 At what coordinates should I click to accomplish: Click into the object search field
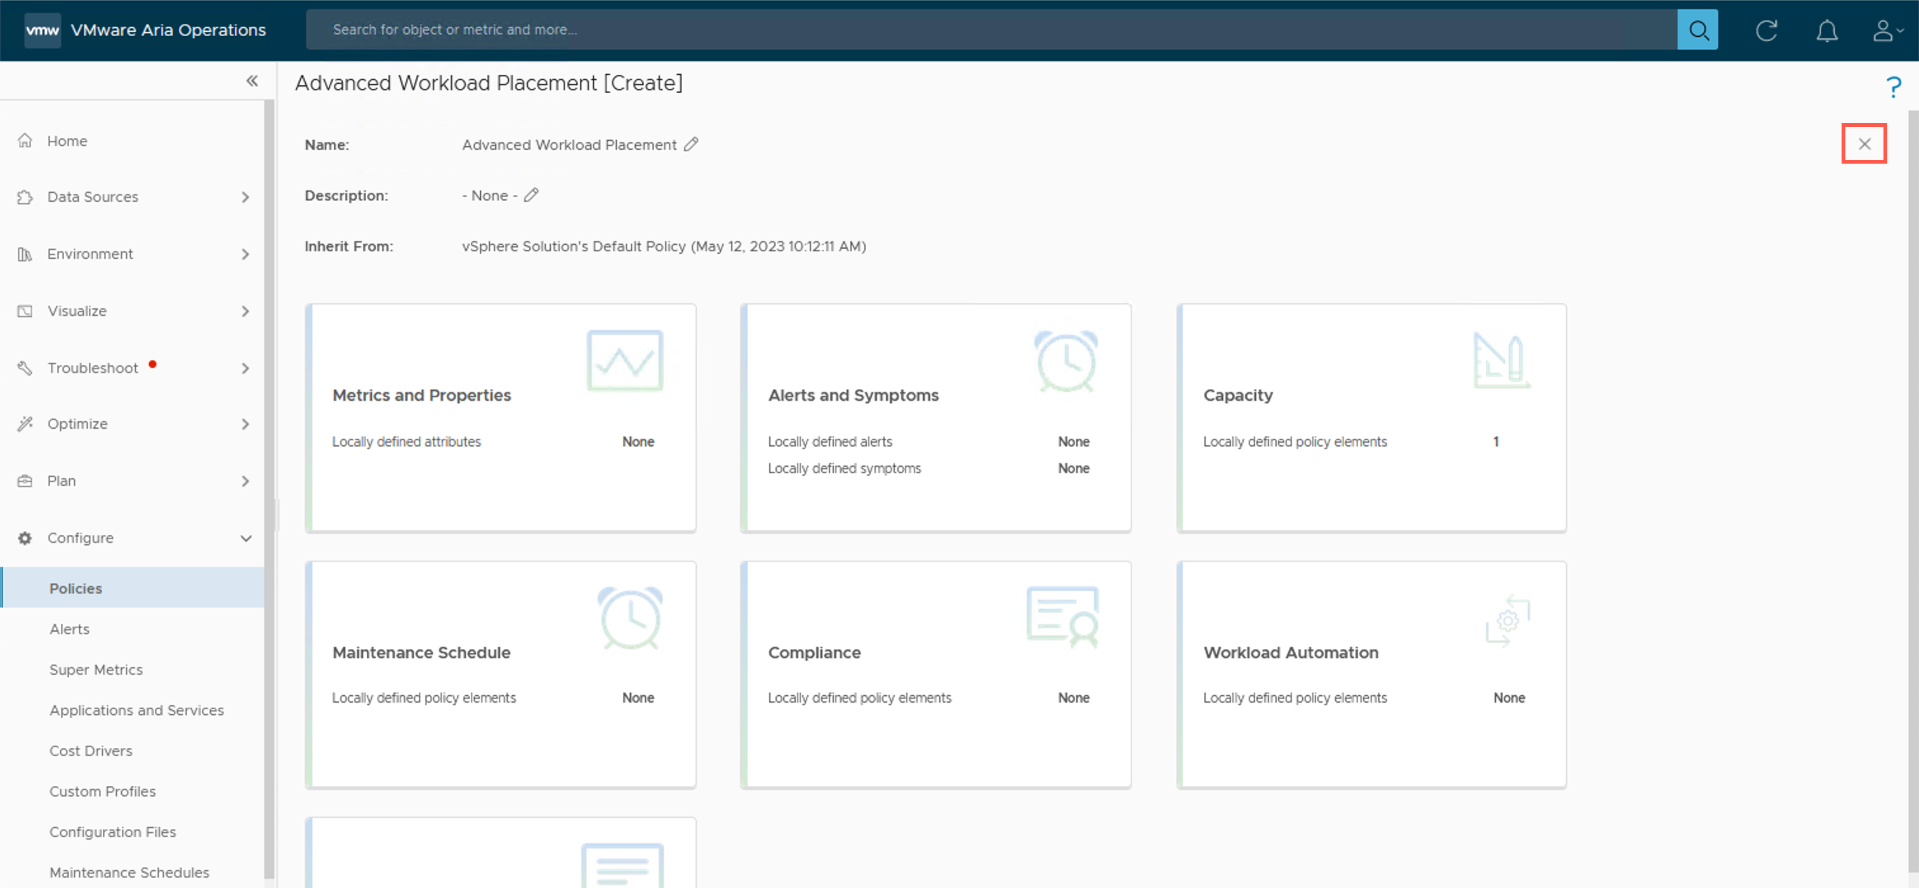[x=991, y=30]
